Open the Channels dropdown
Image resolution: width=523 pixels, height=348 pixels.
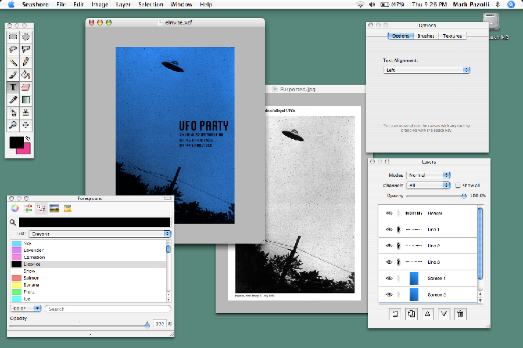[428, 185]
